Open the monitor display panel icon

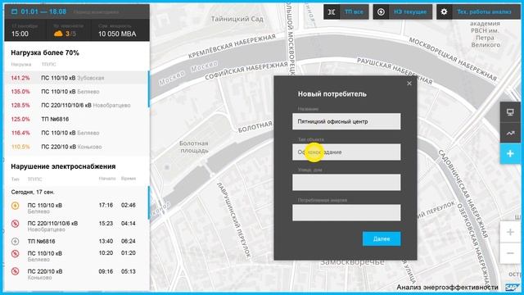(510, 112)
